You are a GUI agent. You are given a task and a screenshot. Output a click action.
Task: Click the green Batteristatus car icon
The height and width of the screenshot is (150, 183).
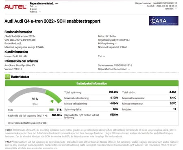7,77
